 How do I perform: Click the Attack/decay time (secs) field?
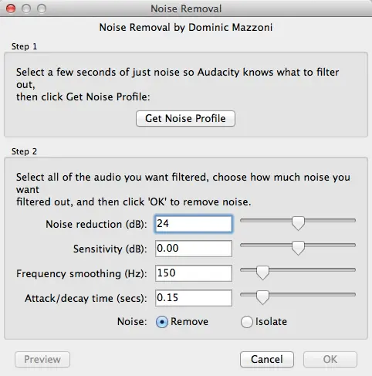pyautogui.click(x=194, y=298)
